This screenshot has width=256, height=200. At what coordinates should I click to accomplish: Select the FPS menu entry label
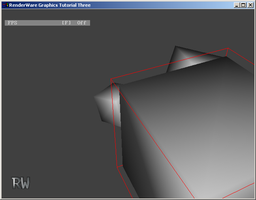(x=13, y=23)
